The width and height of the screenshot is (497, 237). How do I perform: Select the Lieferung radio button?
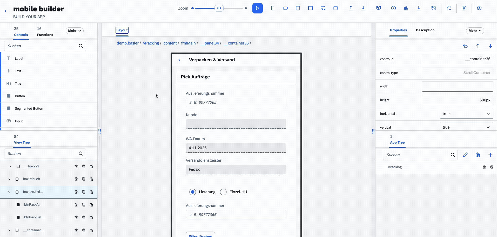point(192,192)
